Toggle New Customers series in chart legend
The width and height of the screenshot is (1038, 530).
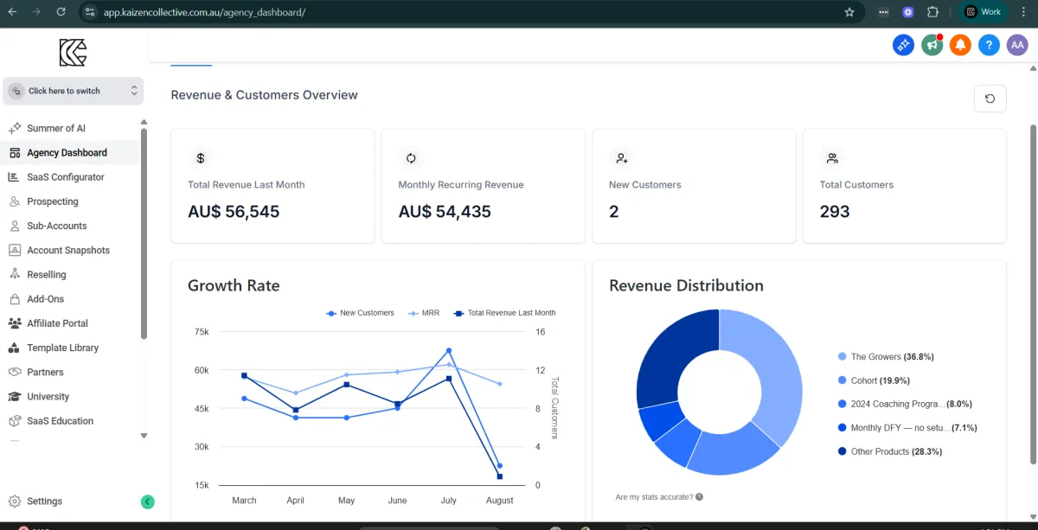pyautogui.click(x=360, y=313)
